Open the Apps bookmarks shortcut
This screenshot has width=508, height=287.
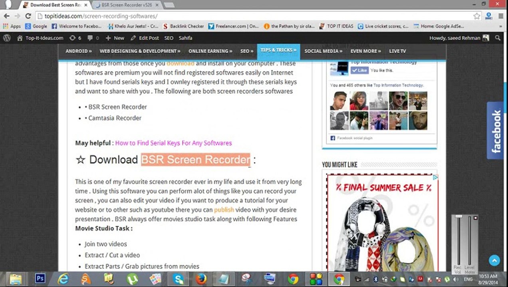(x=12, y=26)
